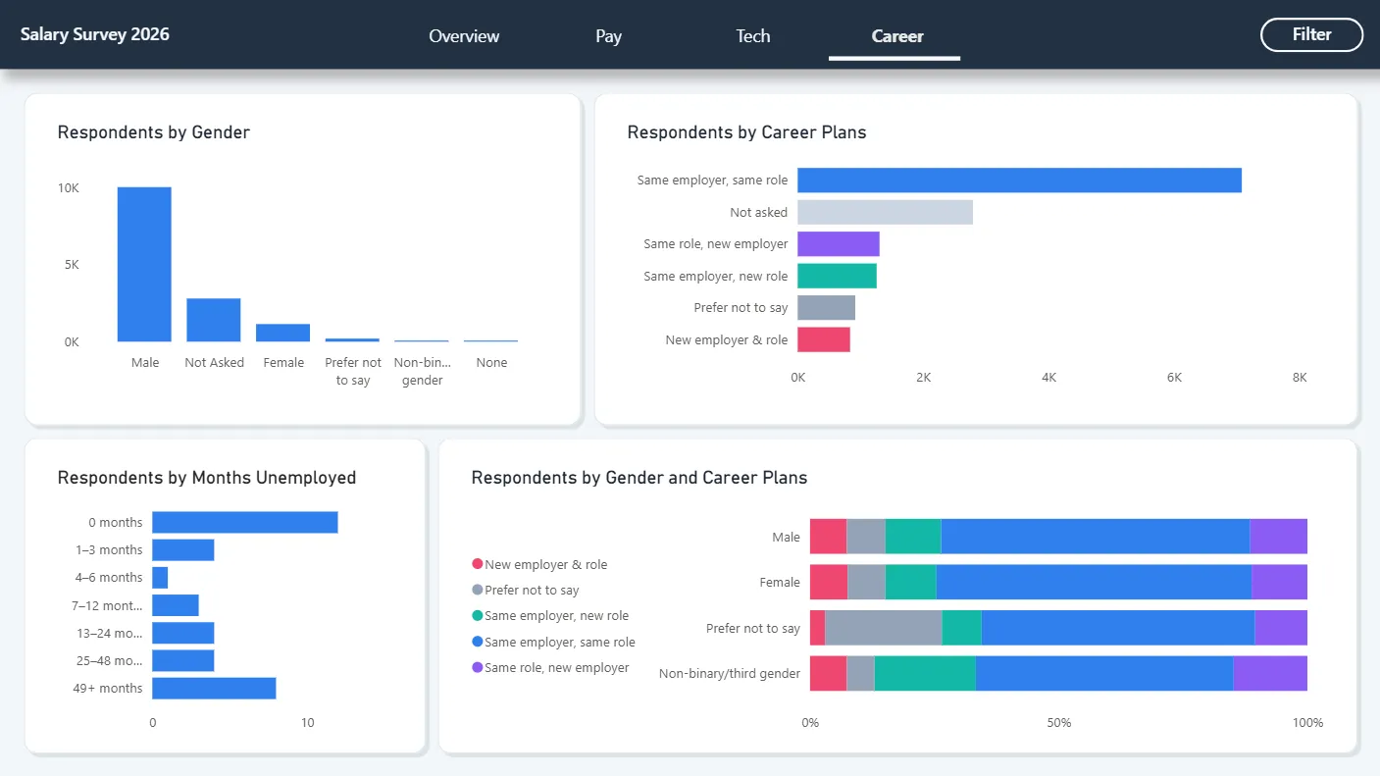This screenshot has height=776, width=1380.
Task: Select the 25–48 months unemployed bar
Action: [183, 660]
